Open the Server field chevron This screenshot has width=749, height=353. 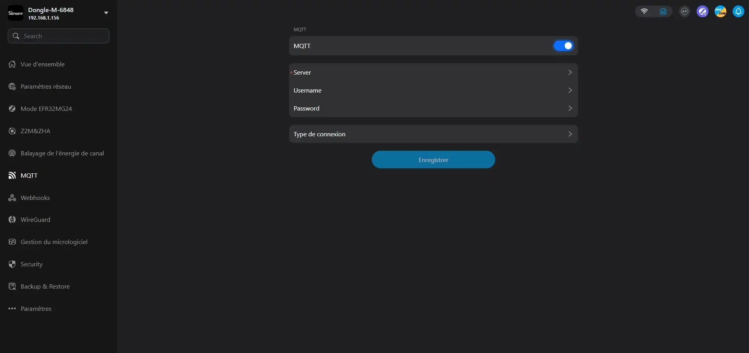570,72
